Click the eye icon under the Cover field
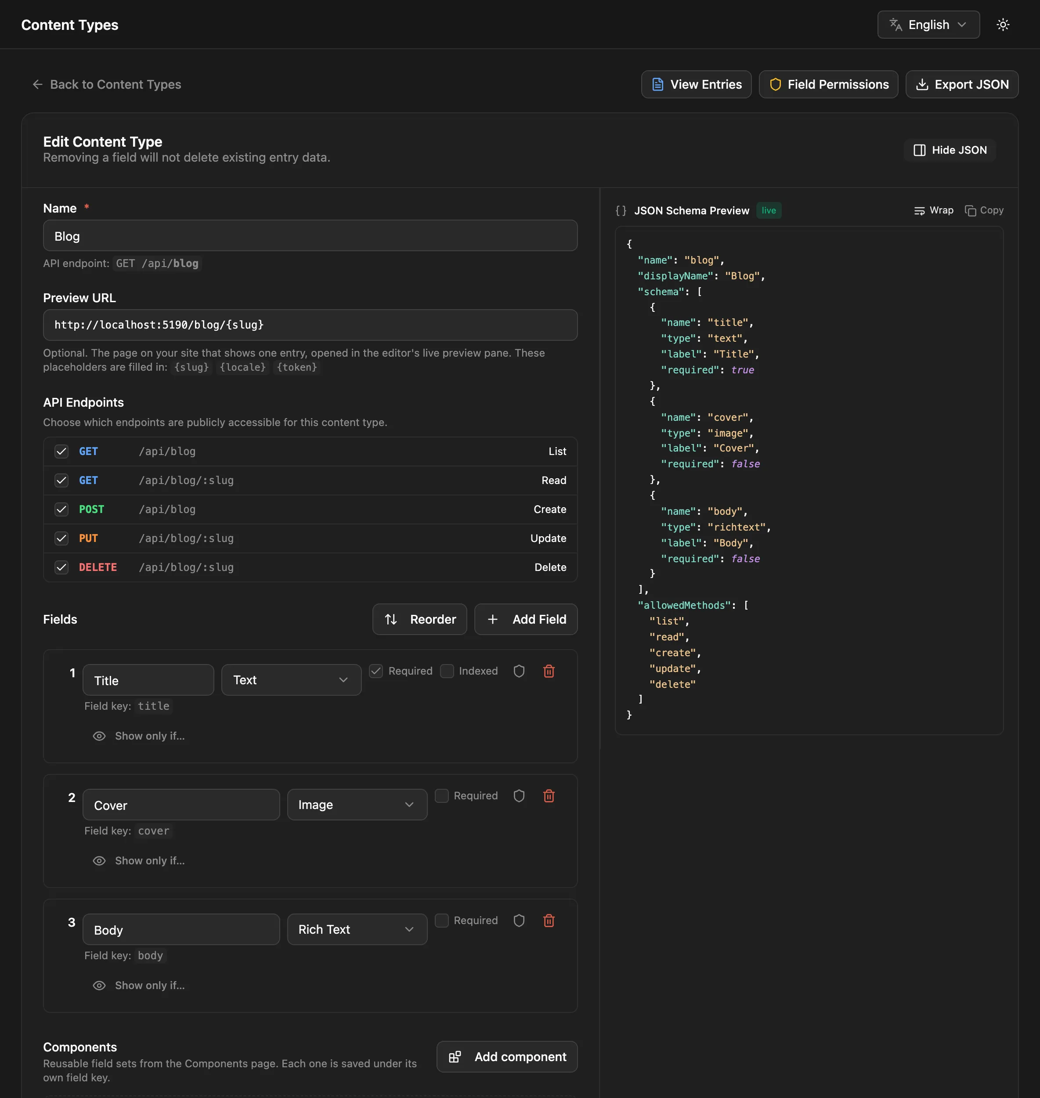This screenshot has width=1040, height=1098. click(99, 861)
